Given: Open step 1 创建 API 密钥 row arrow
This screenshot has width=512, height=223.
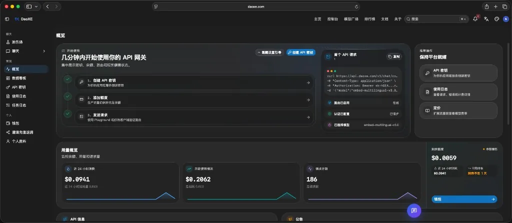Looking at the screenshot, I should tap(308, 82).
